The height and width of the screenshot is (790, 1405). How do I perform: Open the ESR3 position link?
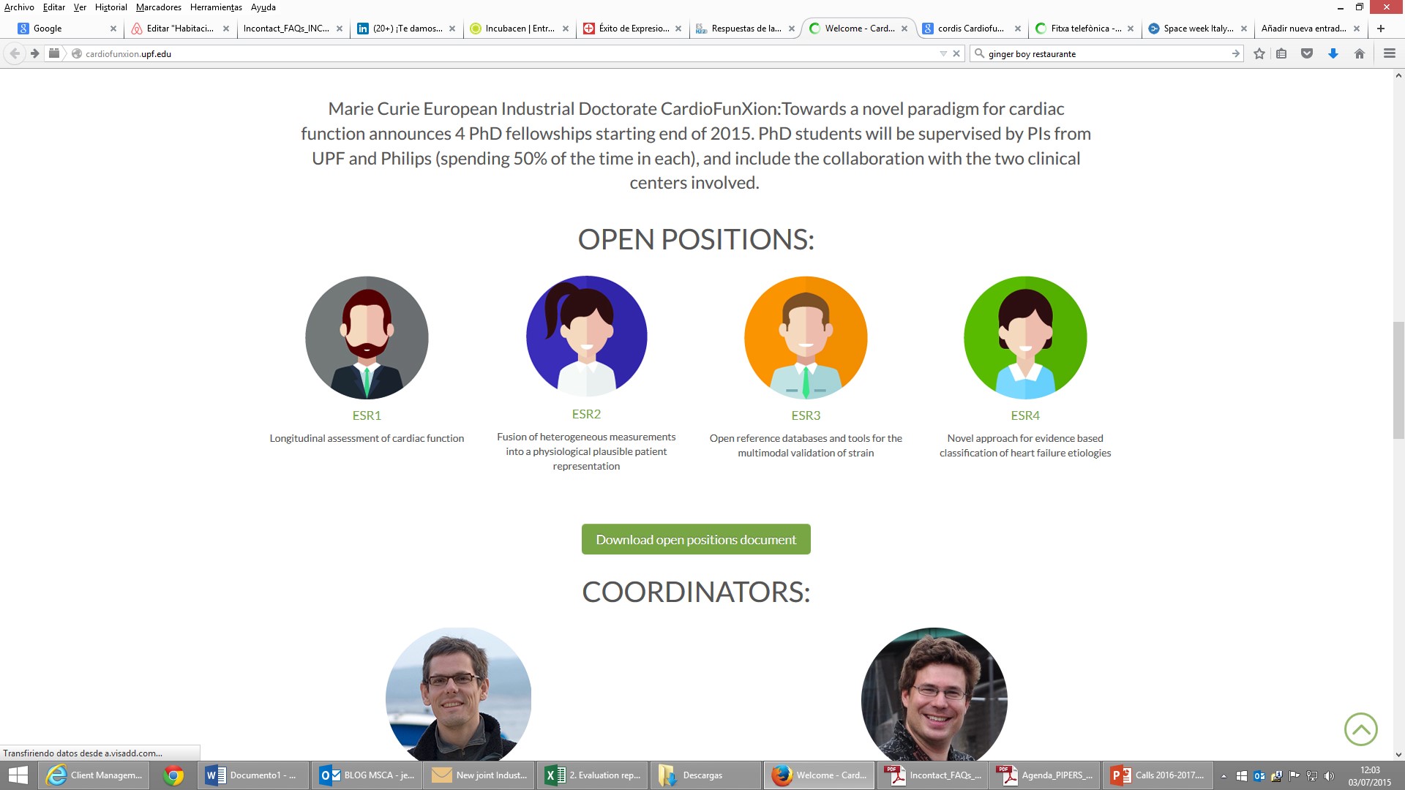806,415
